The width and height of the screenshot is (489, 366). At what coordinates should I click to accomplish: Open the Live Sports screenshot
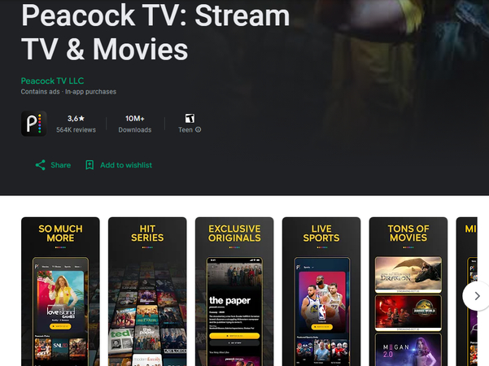[x=321, y=291]
